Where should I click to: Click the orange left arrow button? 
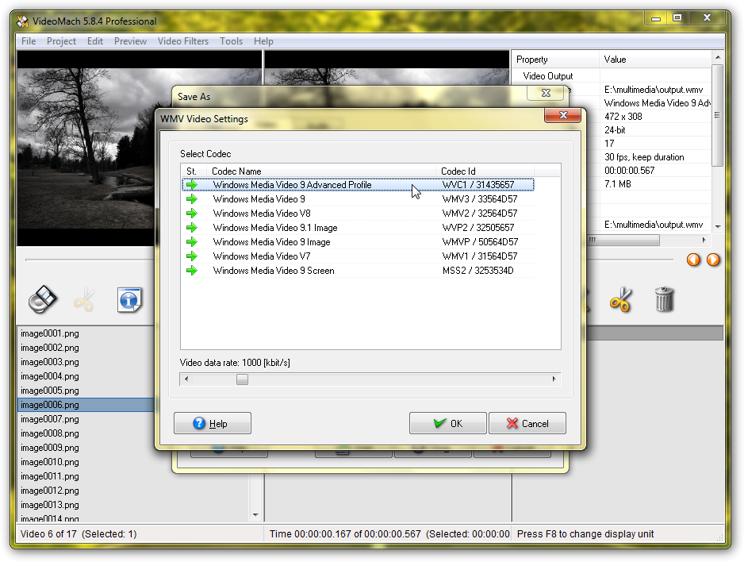click(694, 260)
